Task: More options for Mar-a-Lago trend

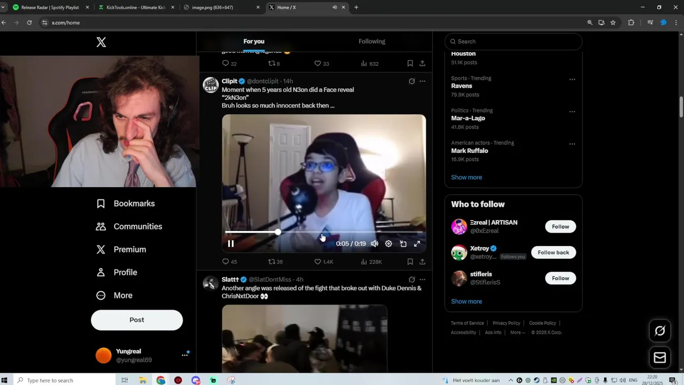Action: pyautogui.click(x=572, y=112)
